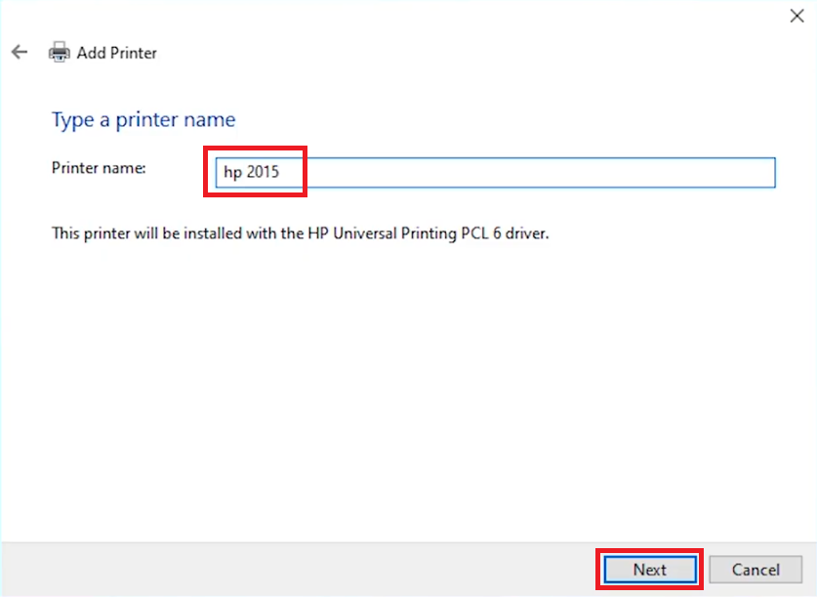The width and height of the screenshot is (817, 597).
Task: Cancel the Add Printer wizard
Action: click(756, 570)
